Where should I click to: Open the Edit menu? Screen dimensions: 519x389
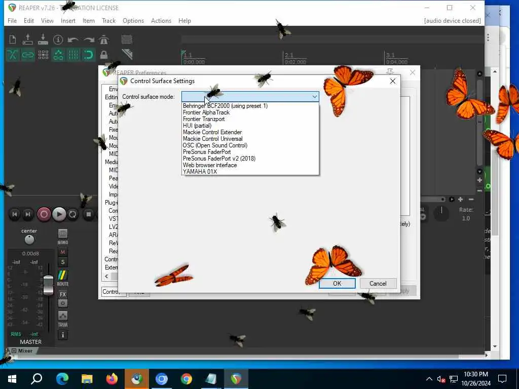pos(29,20)
